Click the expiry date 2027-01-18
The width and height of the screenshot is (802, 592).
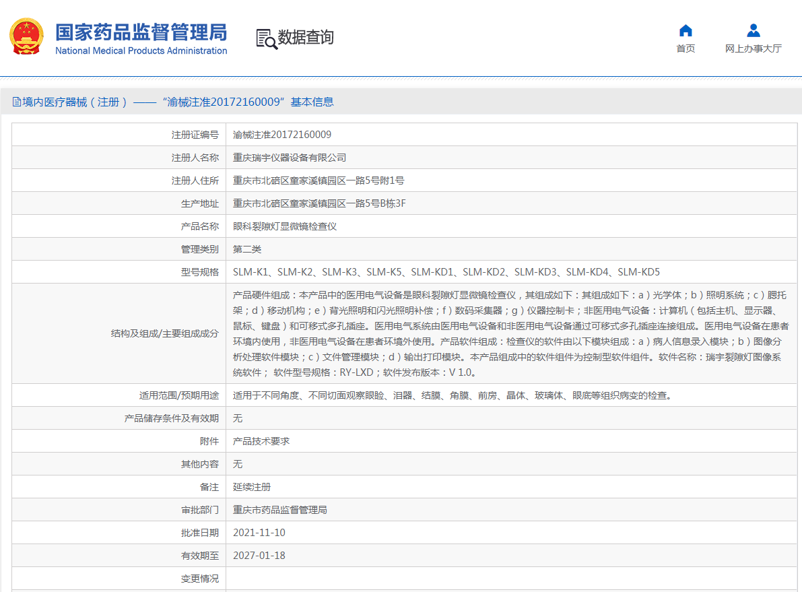pos(259,556)
